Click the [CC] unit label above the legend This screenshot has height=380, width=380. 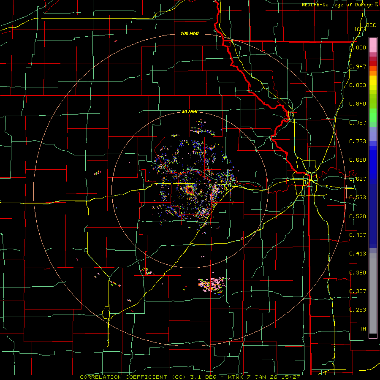(x=361, y=29)
